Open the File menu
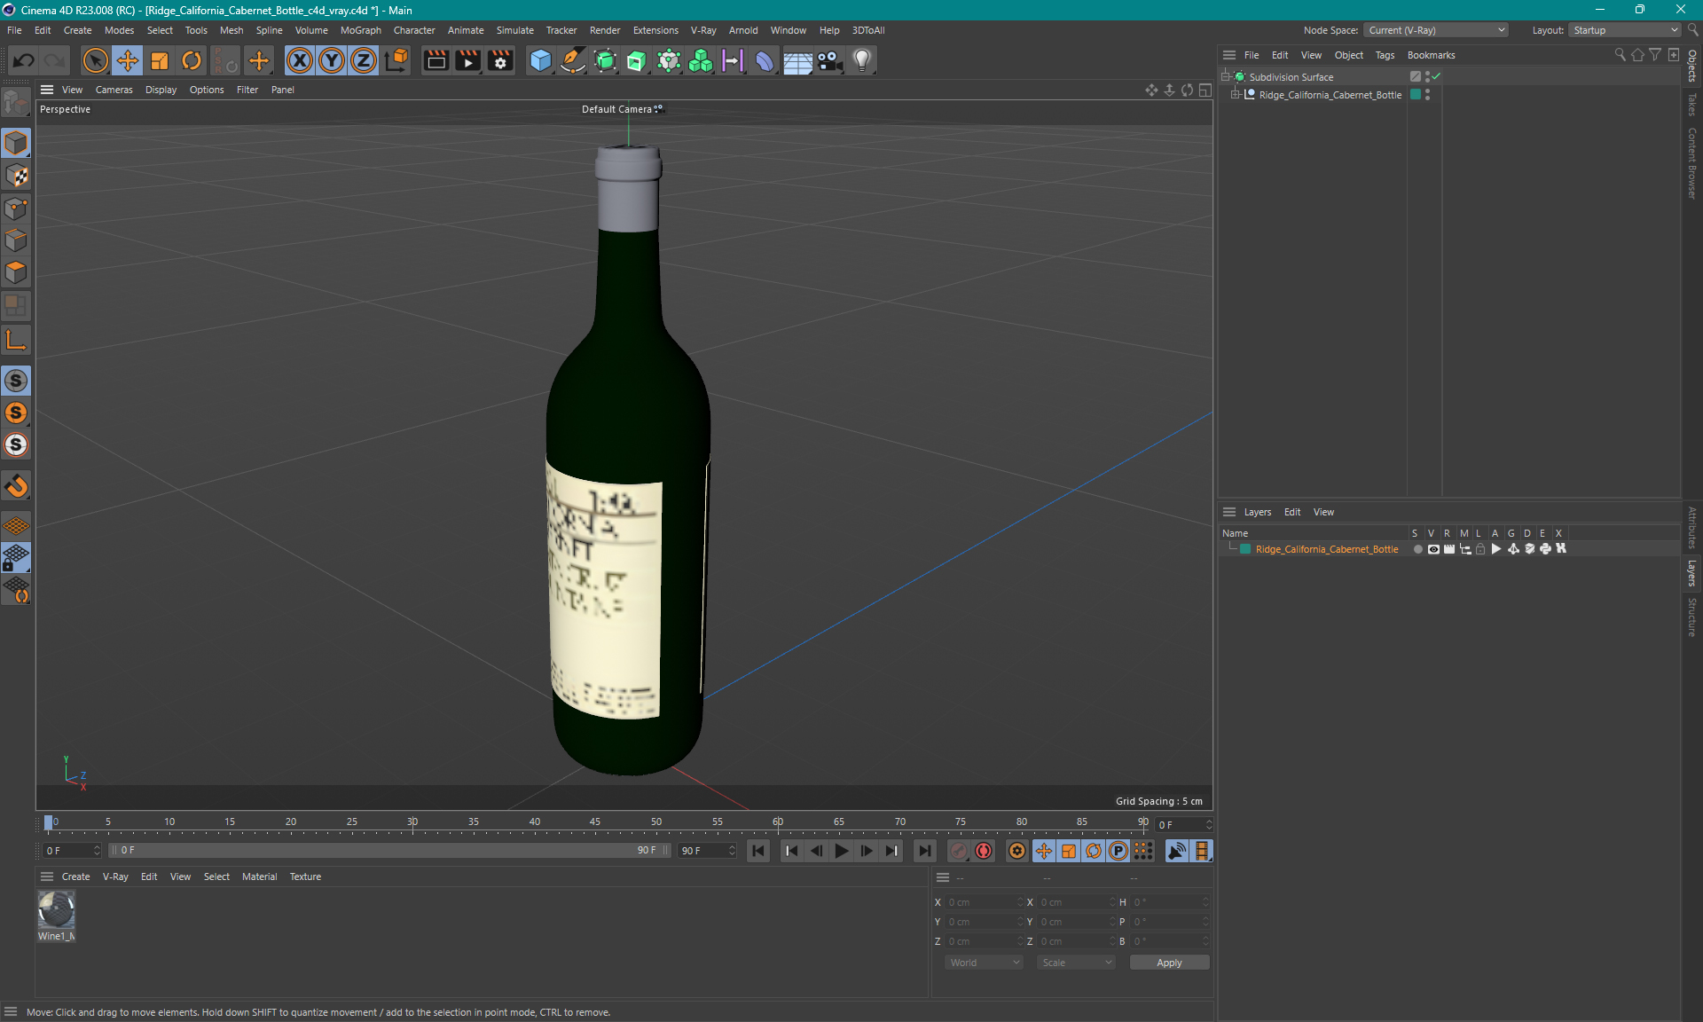The height and width of the screenshot is (1022, 1703). (x=14, y=30)
